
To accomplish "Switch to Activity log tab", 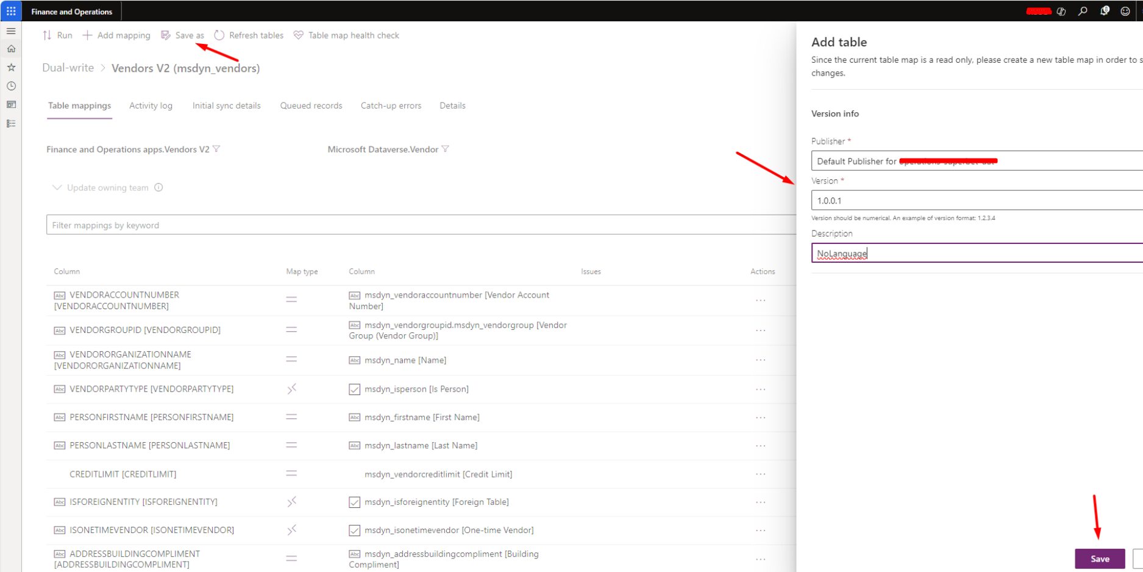I will click(x=151, y=105).
